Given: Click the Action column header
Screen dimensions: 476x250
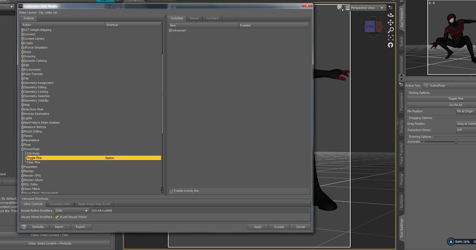Looking at the screenshot, I should (x=63, y=25).
